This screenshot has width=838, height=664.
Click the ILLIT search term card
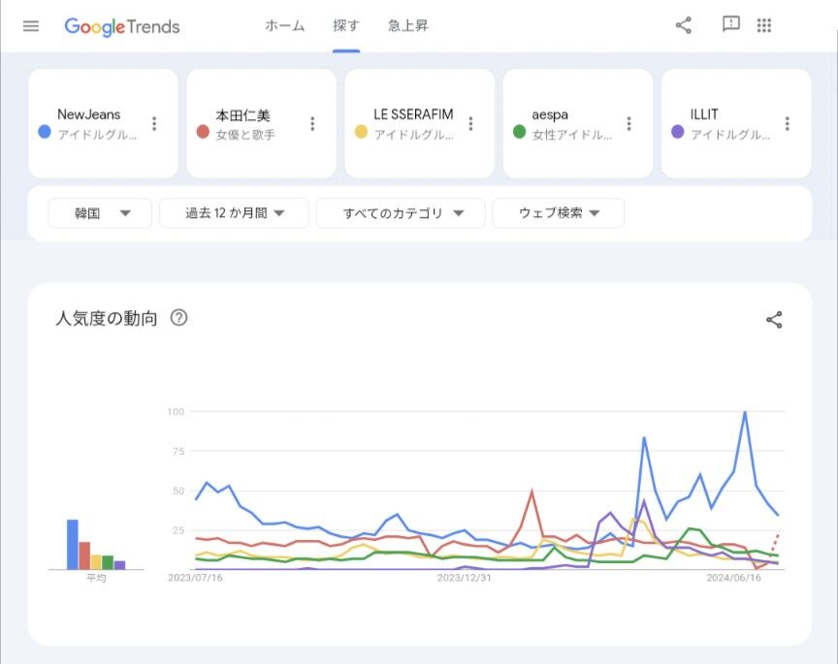click(736, 123)
